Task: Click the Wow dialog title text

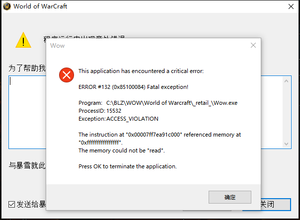Action: click(58, 46)
